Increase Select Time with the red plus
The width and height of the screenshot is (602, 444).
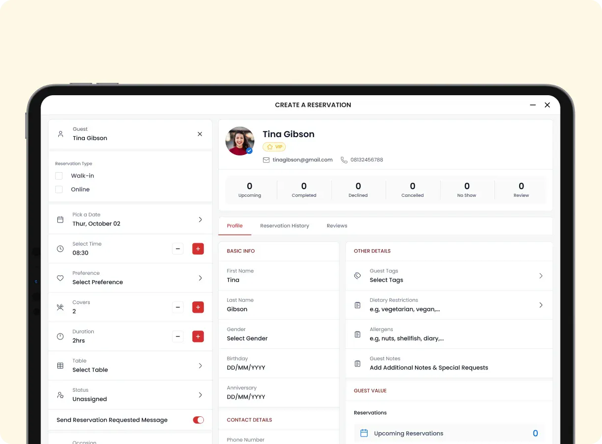click(198, 249)
